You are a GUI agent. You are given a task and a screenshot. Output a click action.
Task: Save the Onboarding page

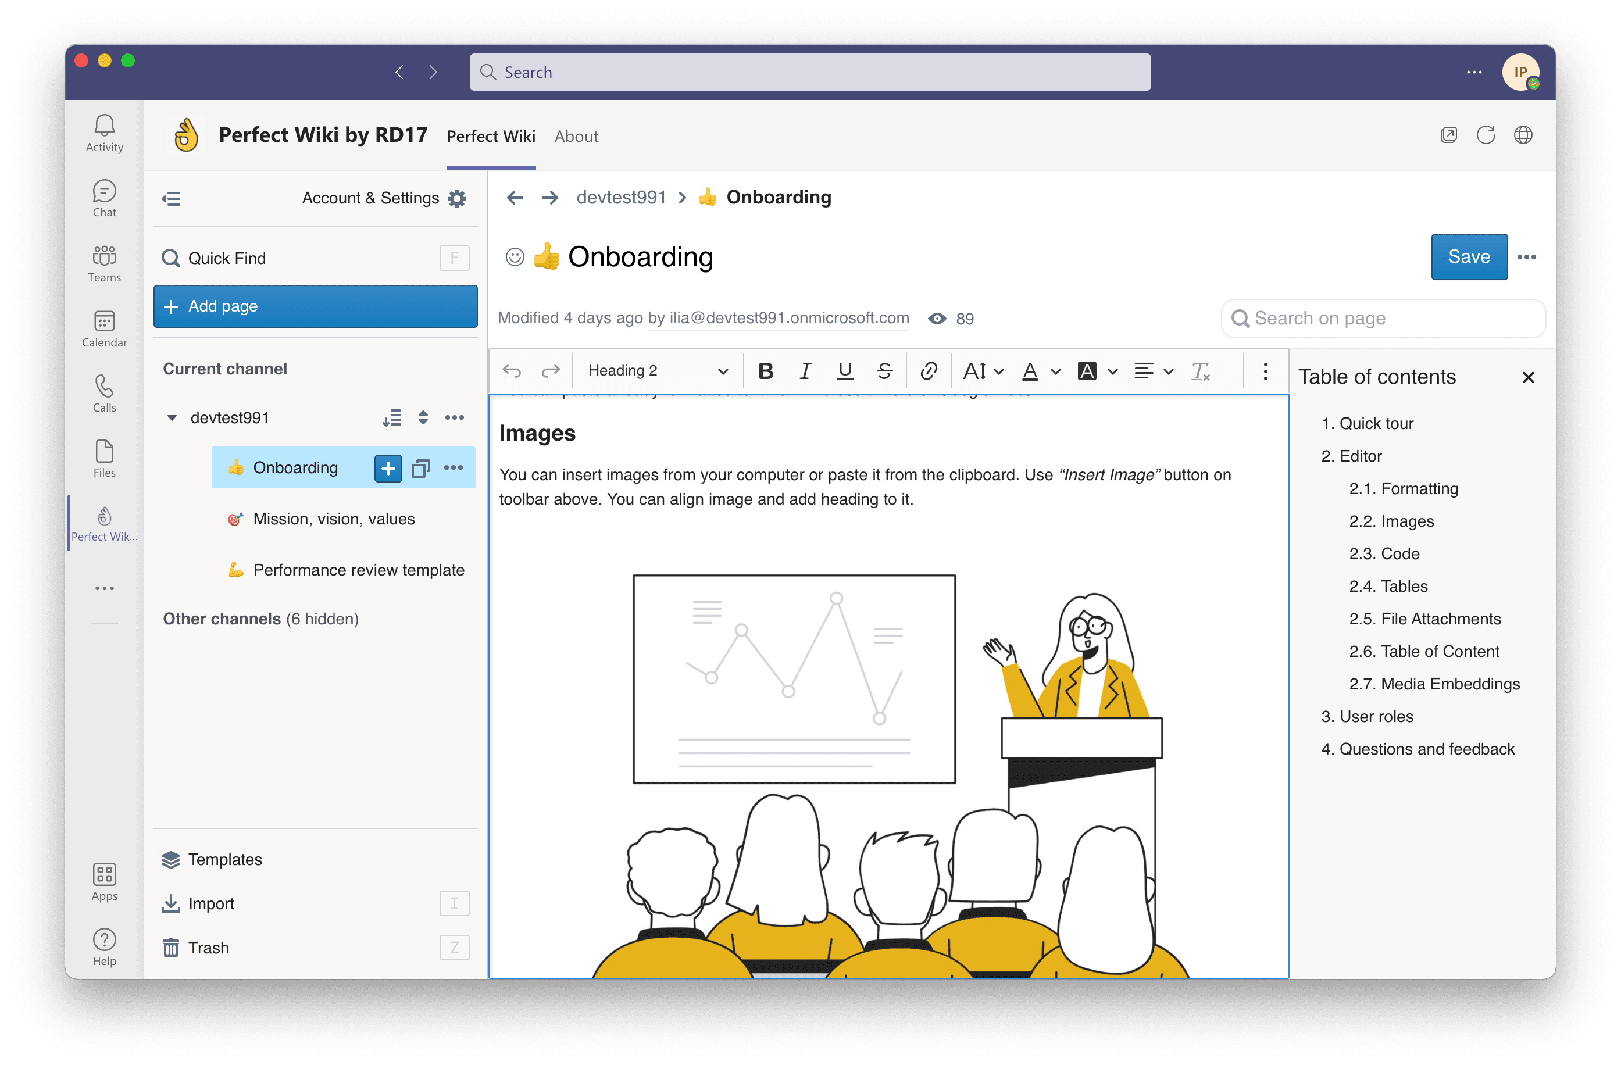coord(1469,257)
